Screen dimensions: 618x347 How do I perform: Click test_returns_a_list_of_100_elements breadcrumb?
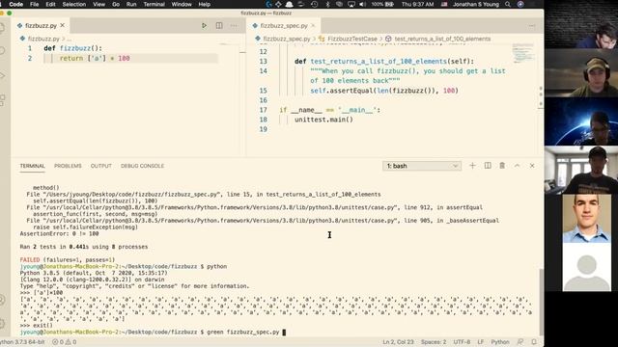pos(442,39)
